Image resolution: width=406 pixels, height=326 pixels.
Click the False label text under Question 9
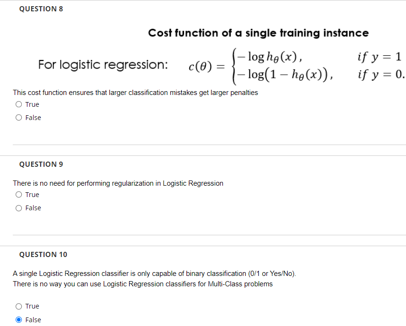coord(34,208)
